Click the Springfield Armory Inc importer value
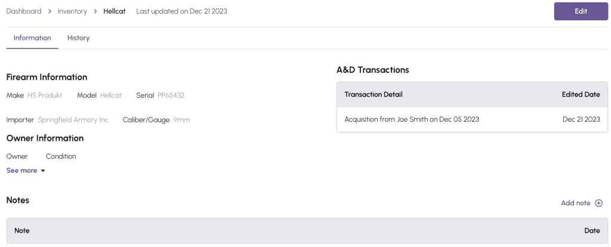611x247 pixels. [73, 120]
